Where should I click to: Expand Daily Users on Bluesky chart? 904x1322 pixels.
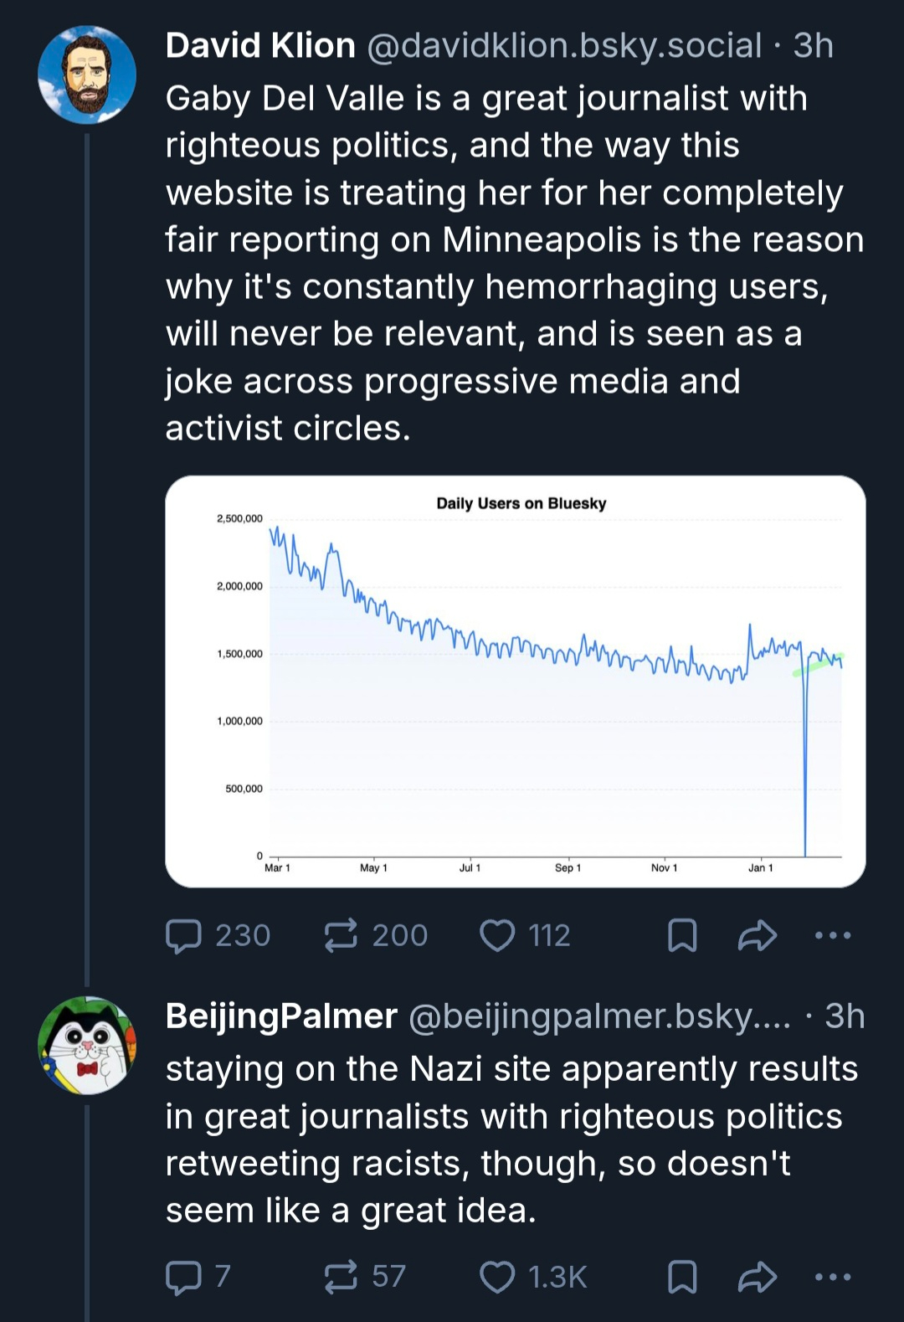pos(516,682)
